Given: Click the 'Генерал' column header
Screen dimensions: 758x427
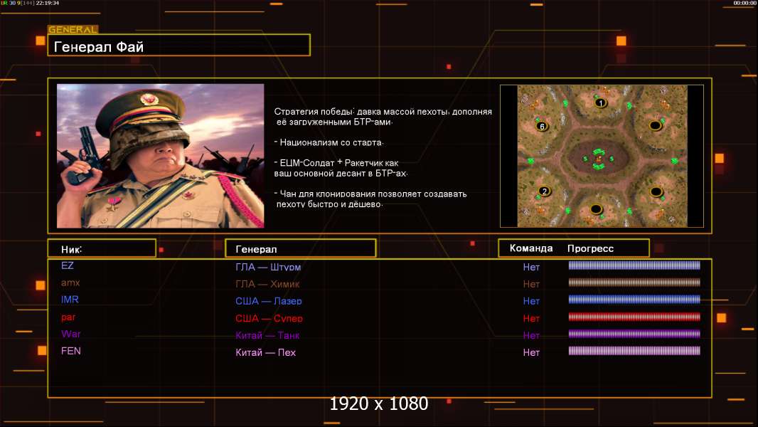Looking at the screenshot, I should [301, 248].
